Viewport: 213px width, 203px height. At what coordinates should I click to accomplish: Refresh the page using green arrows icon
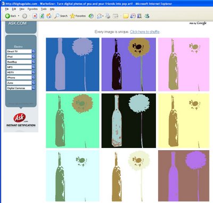(42, 16)
